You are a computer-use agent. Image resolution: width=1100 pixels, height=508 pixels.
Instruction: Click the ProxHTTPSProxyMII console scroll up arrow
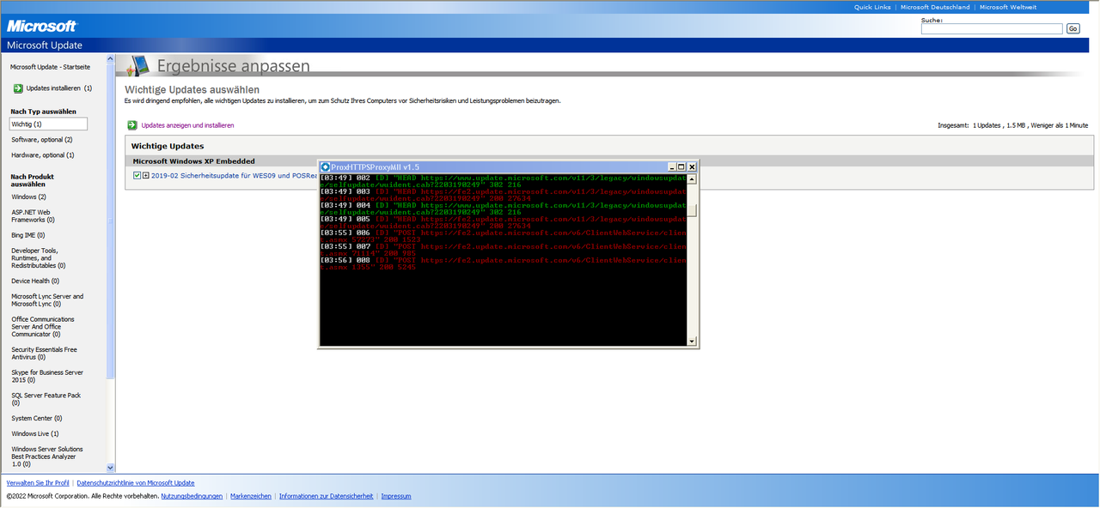693,179
